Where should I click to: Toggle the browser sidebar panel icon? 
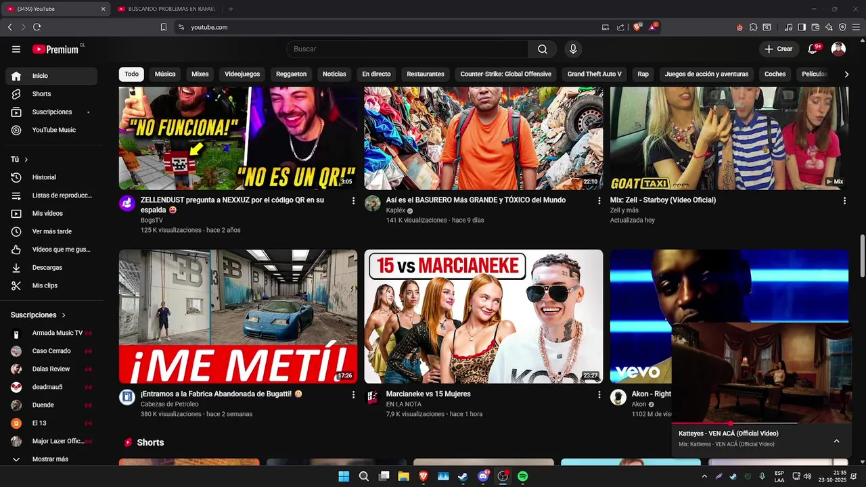click(802, 27)
